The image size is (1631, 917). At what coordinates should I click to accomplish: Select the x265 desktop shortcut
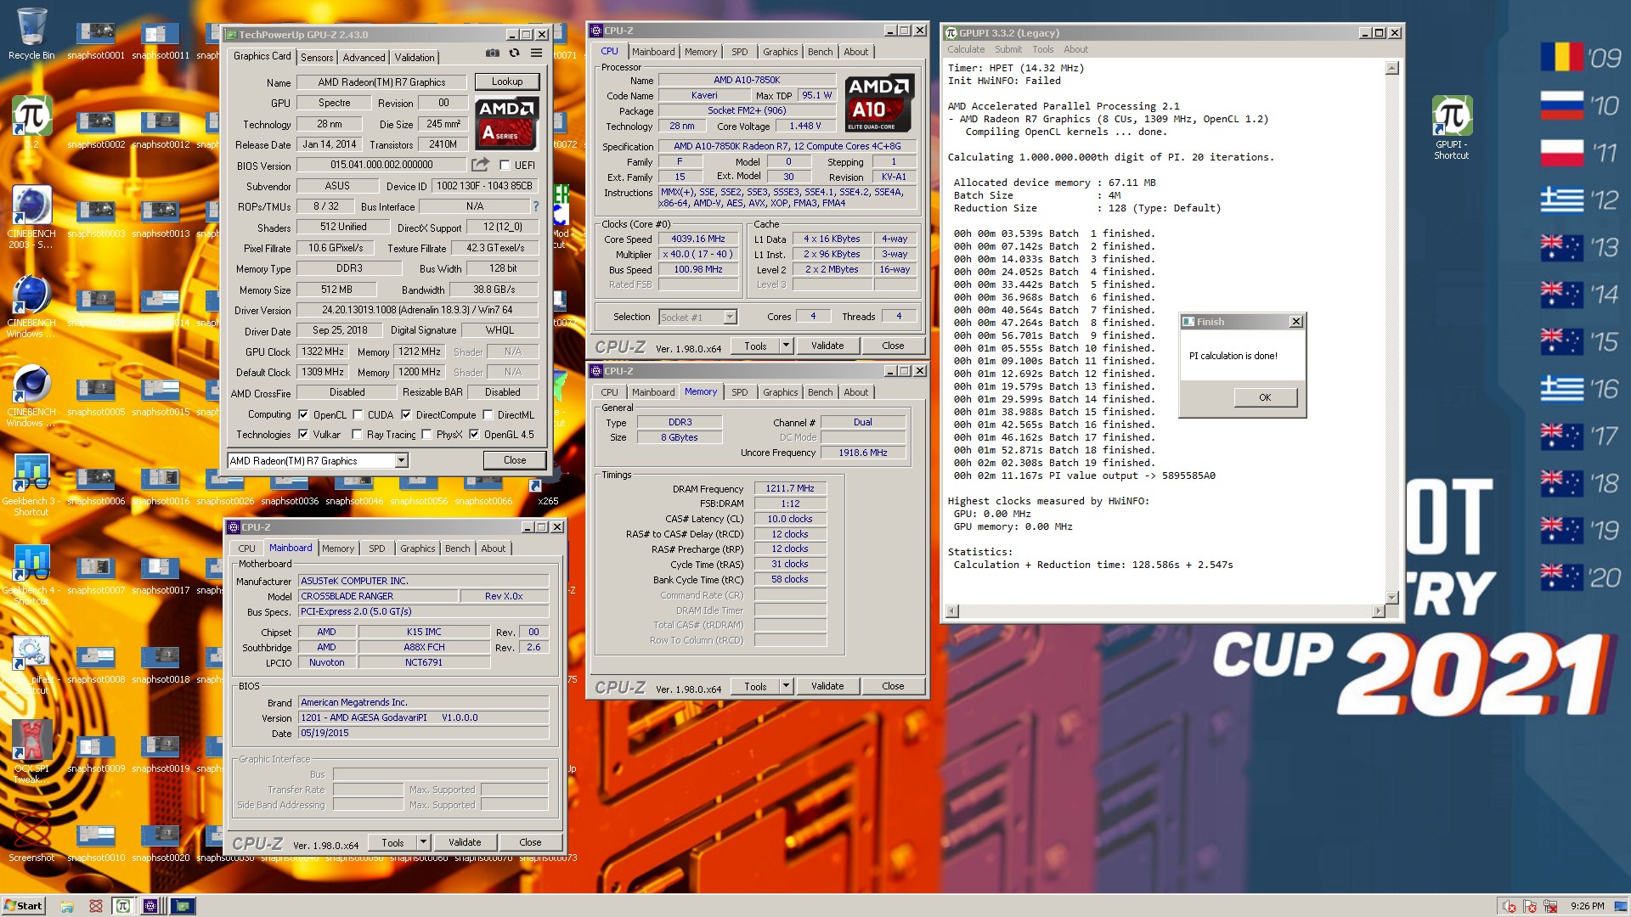point(548,491)
